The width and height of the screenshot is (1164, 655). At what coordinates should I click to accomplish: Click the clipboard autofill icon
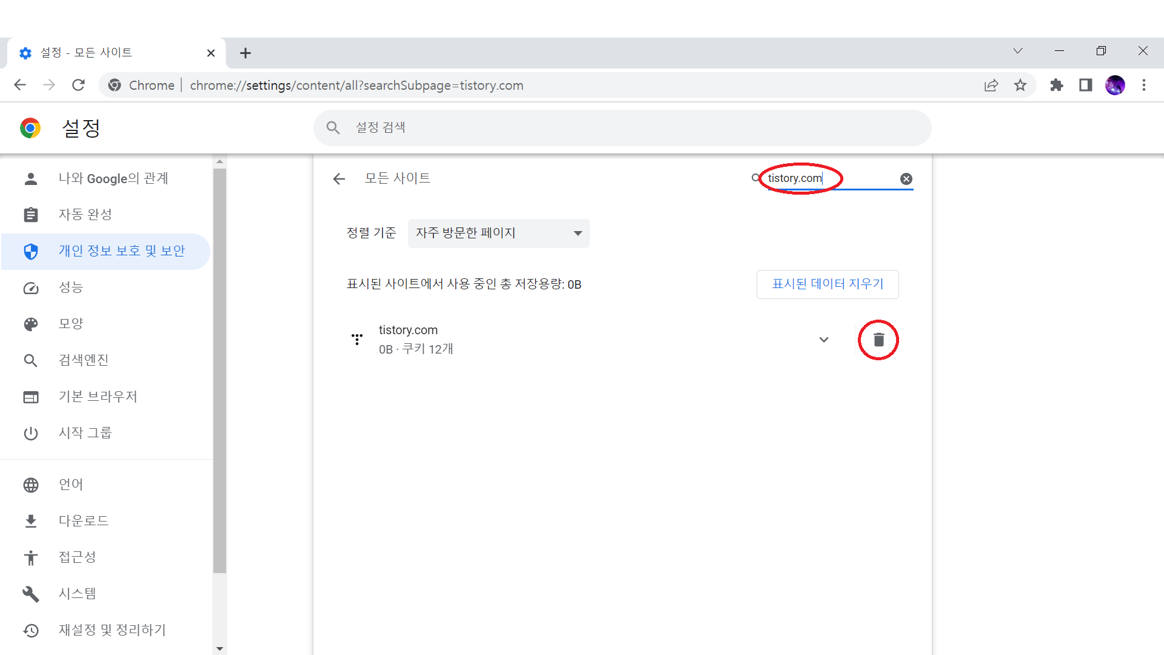(x=31, y=215)
